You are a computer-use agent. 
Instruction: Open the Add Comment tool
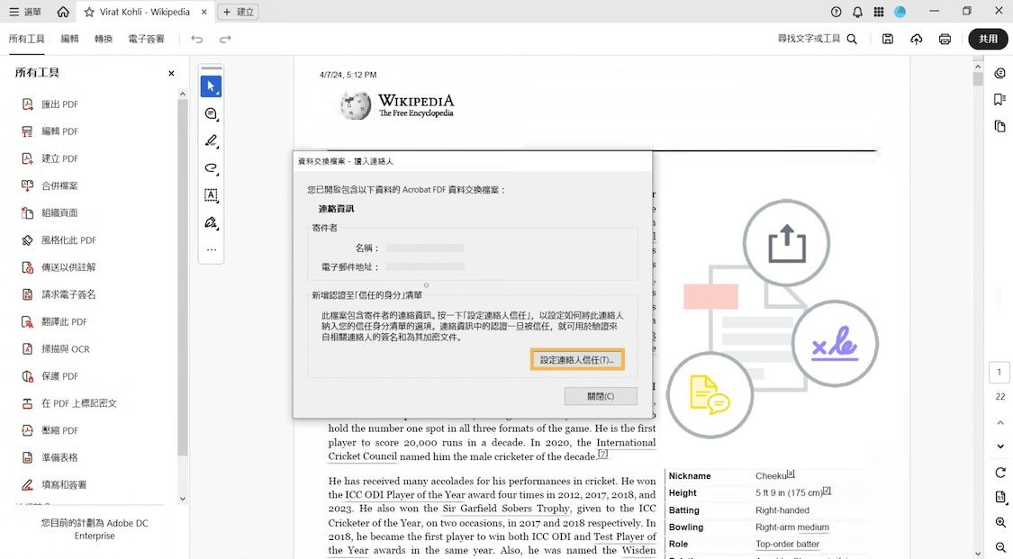(x=211, y=114)
